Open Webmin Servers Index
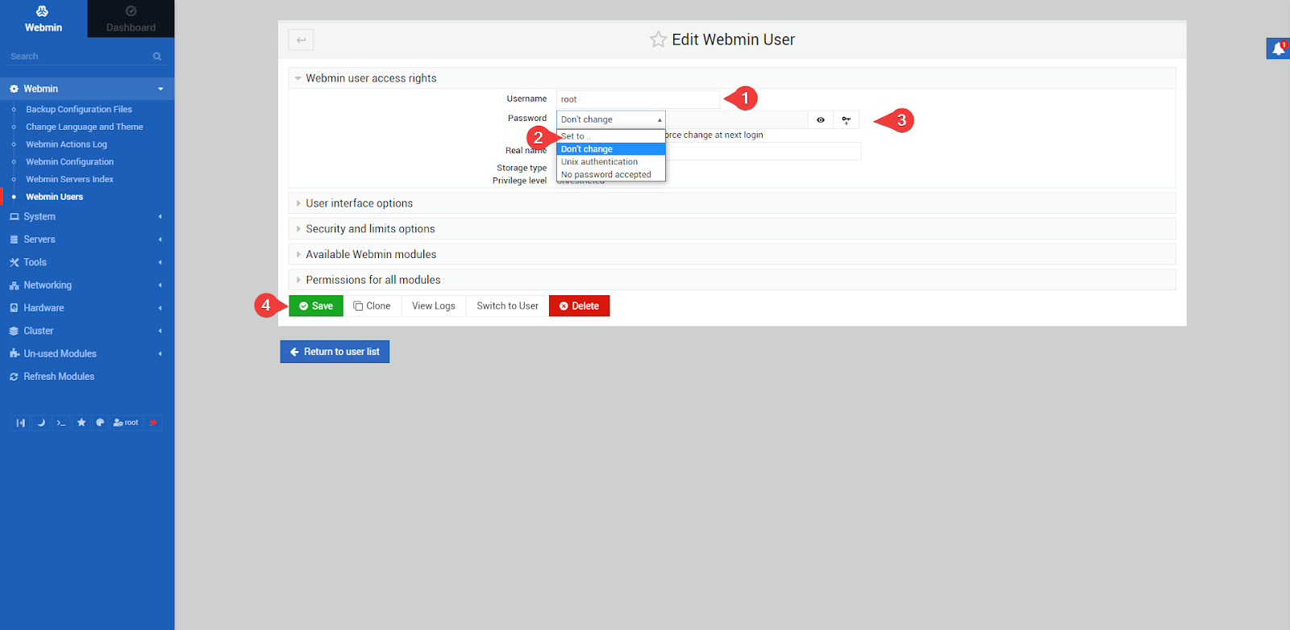 point(69,179)
